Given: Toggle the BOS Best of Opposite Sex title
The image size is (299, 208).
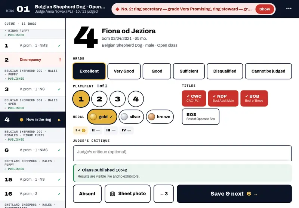Looking at the screenshot, I should [201, 117].
